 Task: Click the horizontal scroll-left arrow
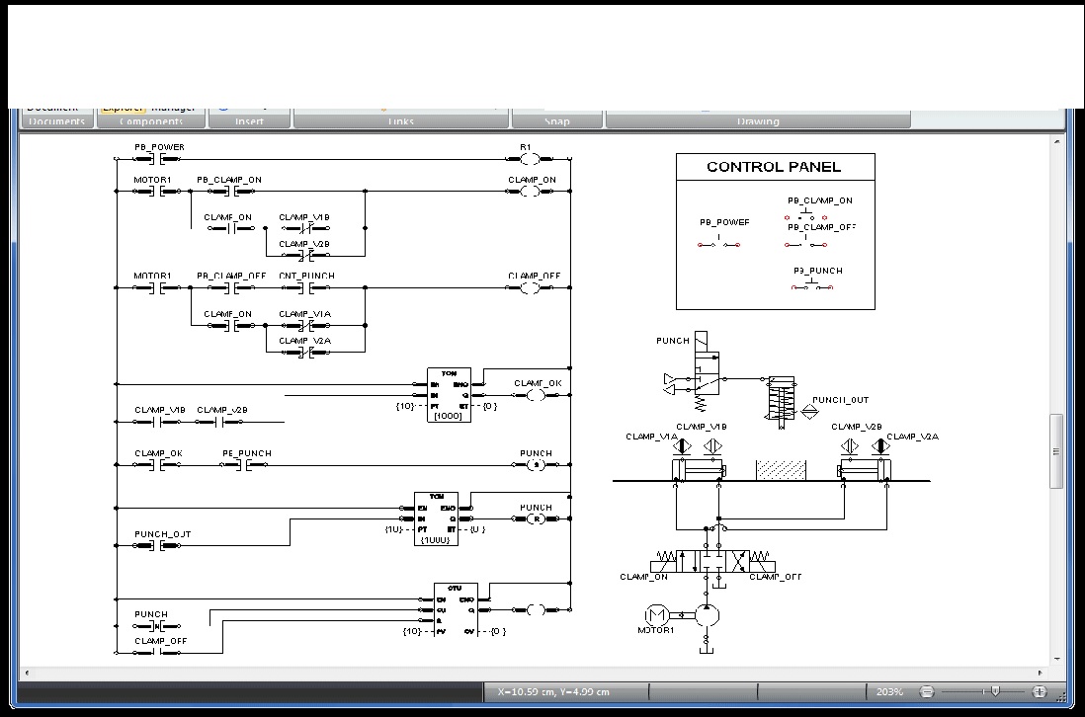(27, 673)
